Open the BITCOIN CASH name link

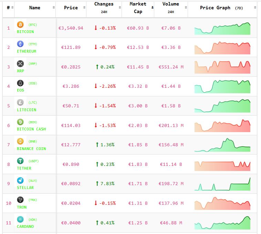tap(31, 129)
